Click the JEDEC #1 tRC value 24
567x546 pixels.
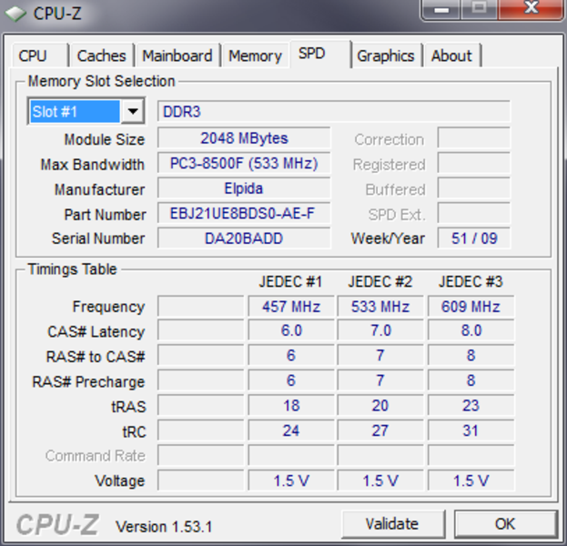tap(291, 430)
